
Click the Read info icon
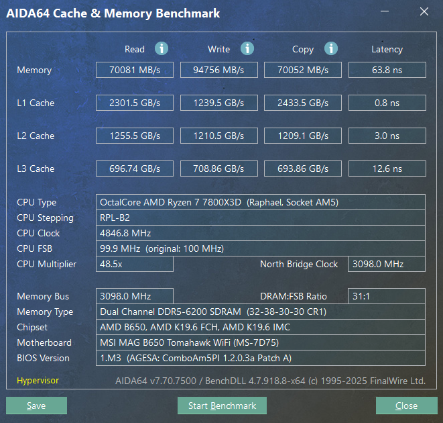(162, 48)
